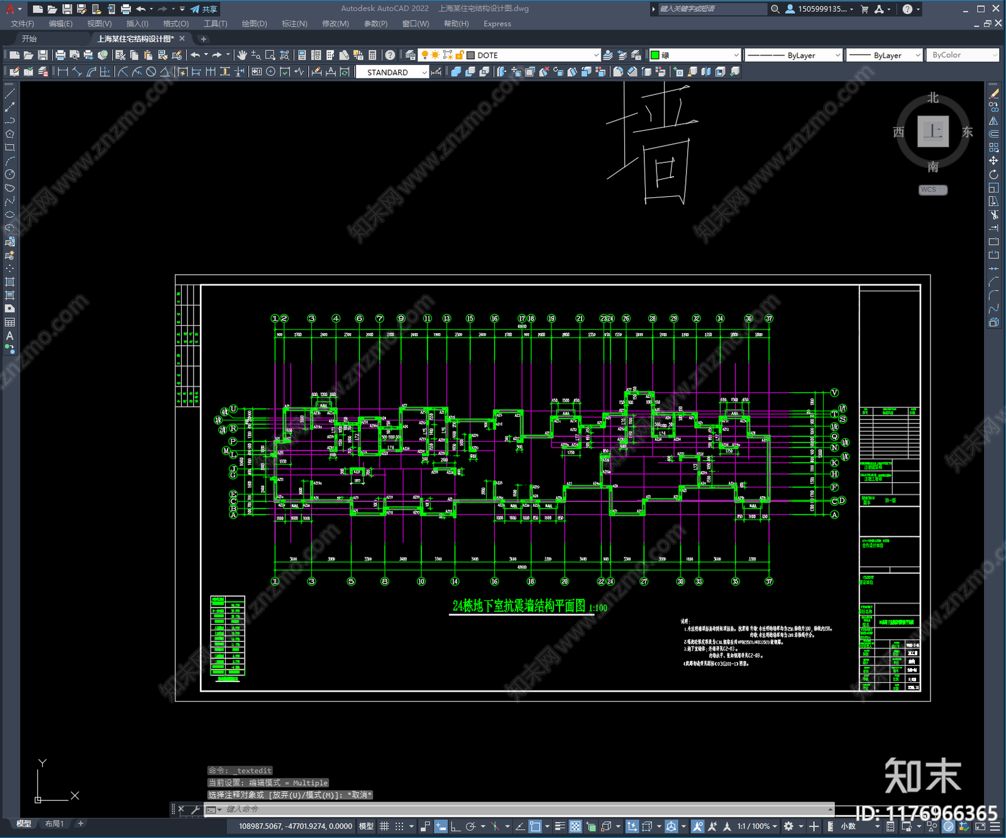Click the 模型 button in status bar
This screenshot has height=838, width=1006.
[366, 826]
